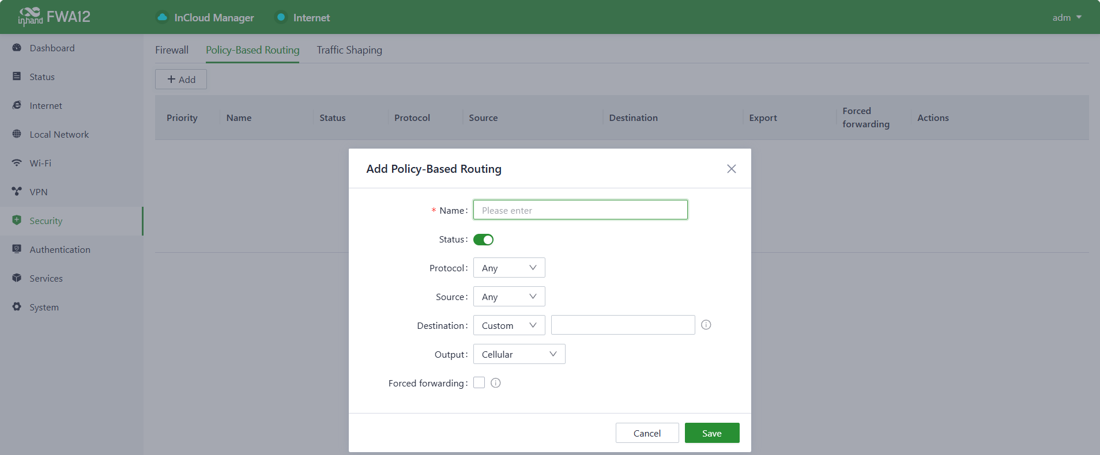Open the adm user menu
The image size is (1100, 455).
click(1066, 17)
